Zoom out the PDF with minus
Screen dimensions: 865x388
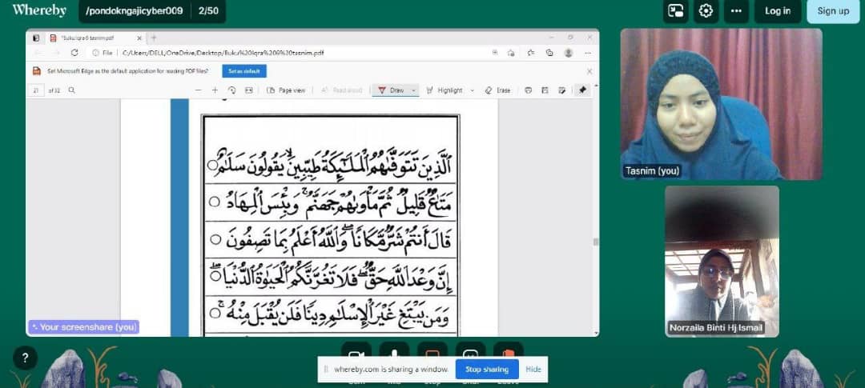[199, 90]
